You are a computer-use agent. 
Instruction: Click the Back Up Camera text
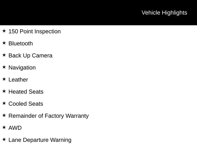pyautogui.click(x=30, y=56)
